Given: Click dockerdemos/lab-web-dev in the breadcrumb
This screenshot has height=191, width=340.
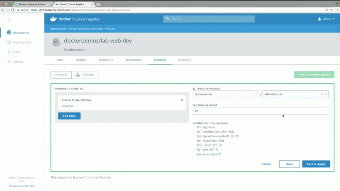Looking at the screenshot, I should (86, 28).
